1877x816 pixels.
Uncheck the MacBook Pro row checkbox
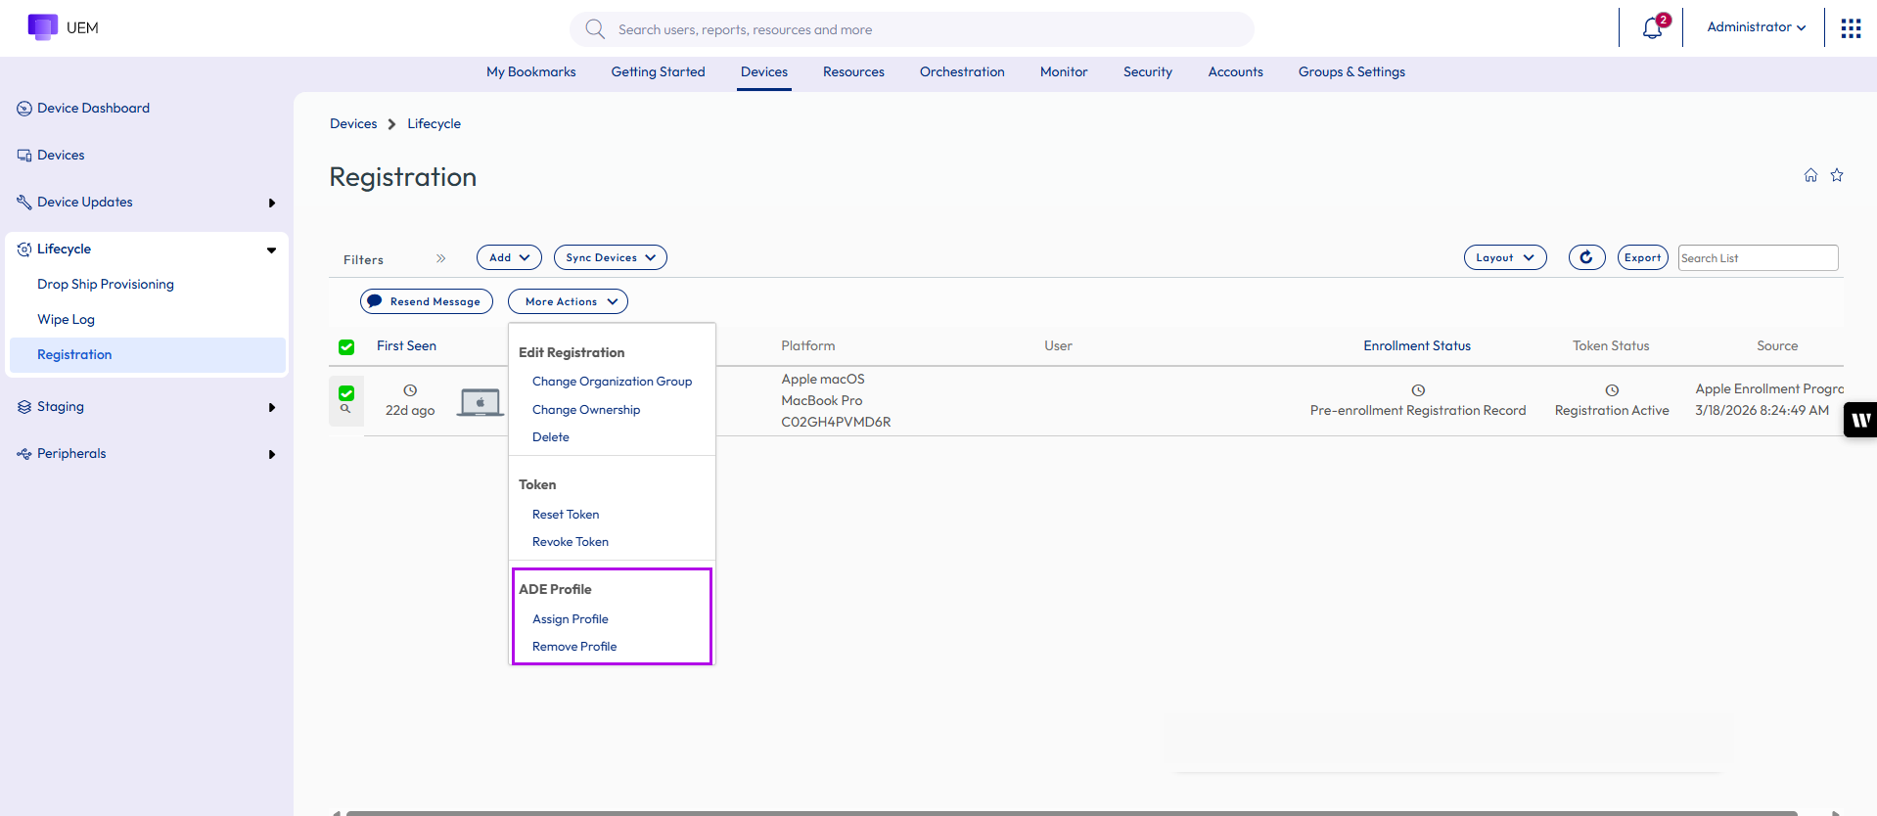coord(346,393)
